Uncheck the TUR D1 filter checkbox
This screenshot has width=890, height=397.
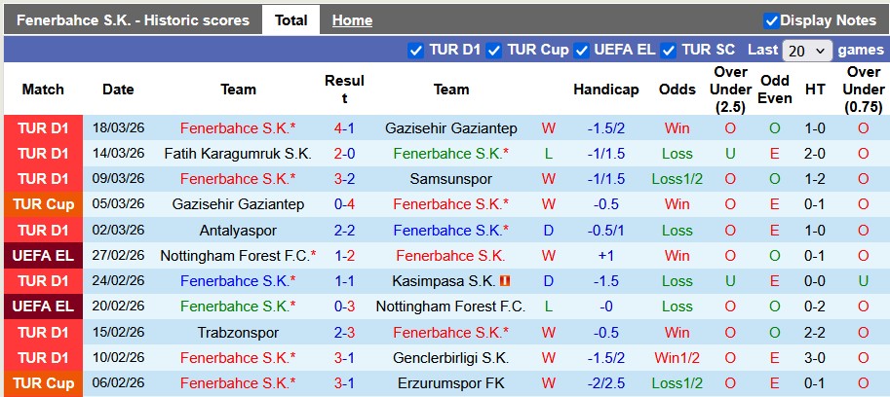coord(415,50)
